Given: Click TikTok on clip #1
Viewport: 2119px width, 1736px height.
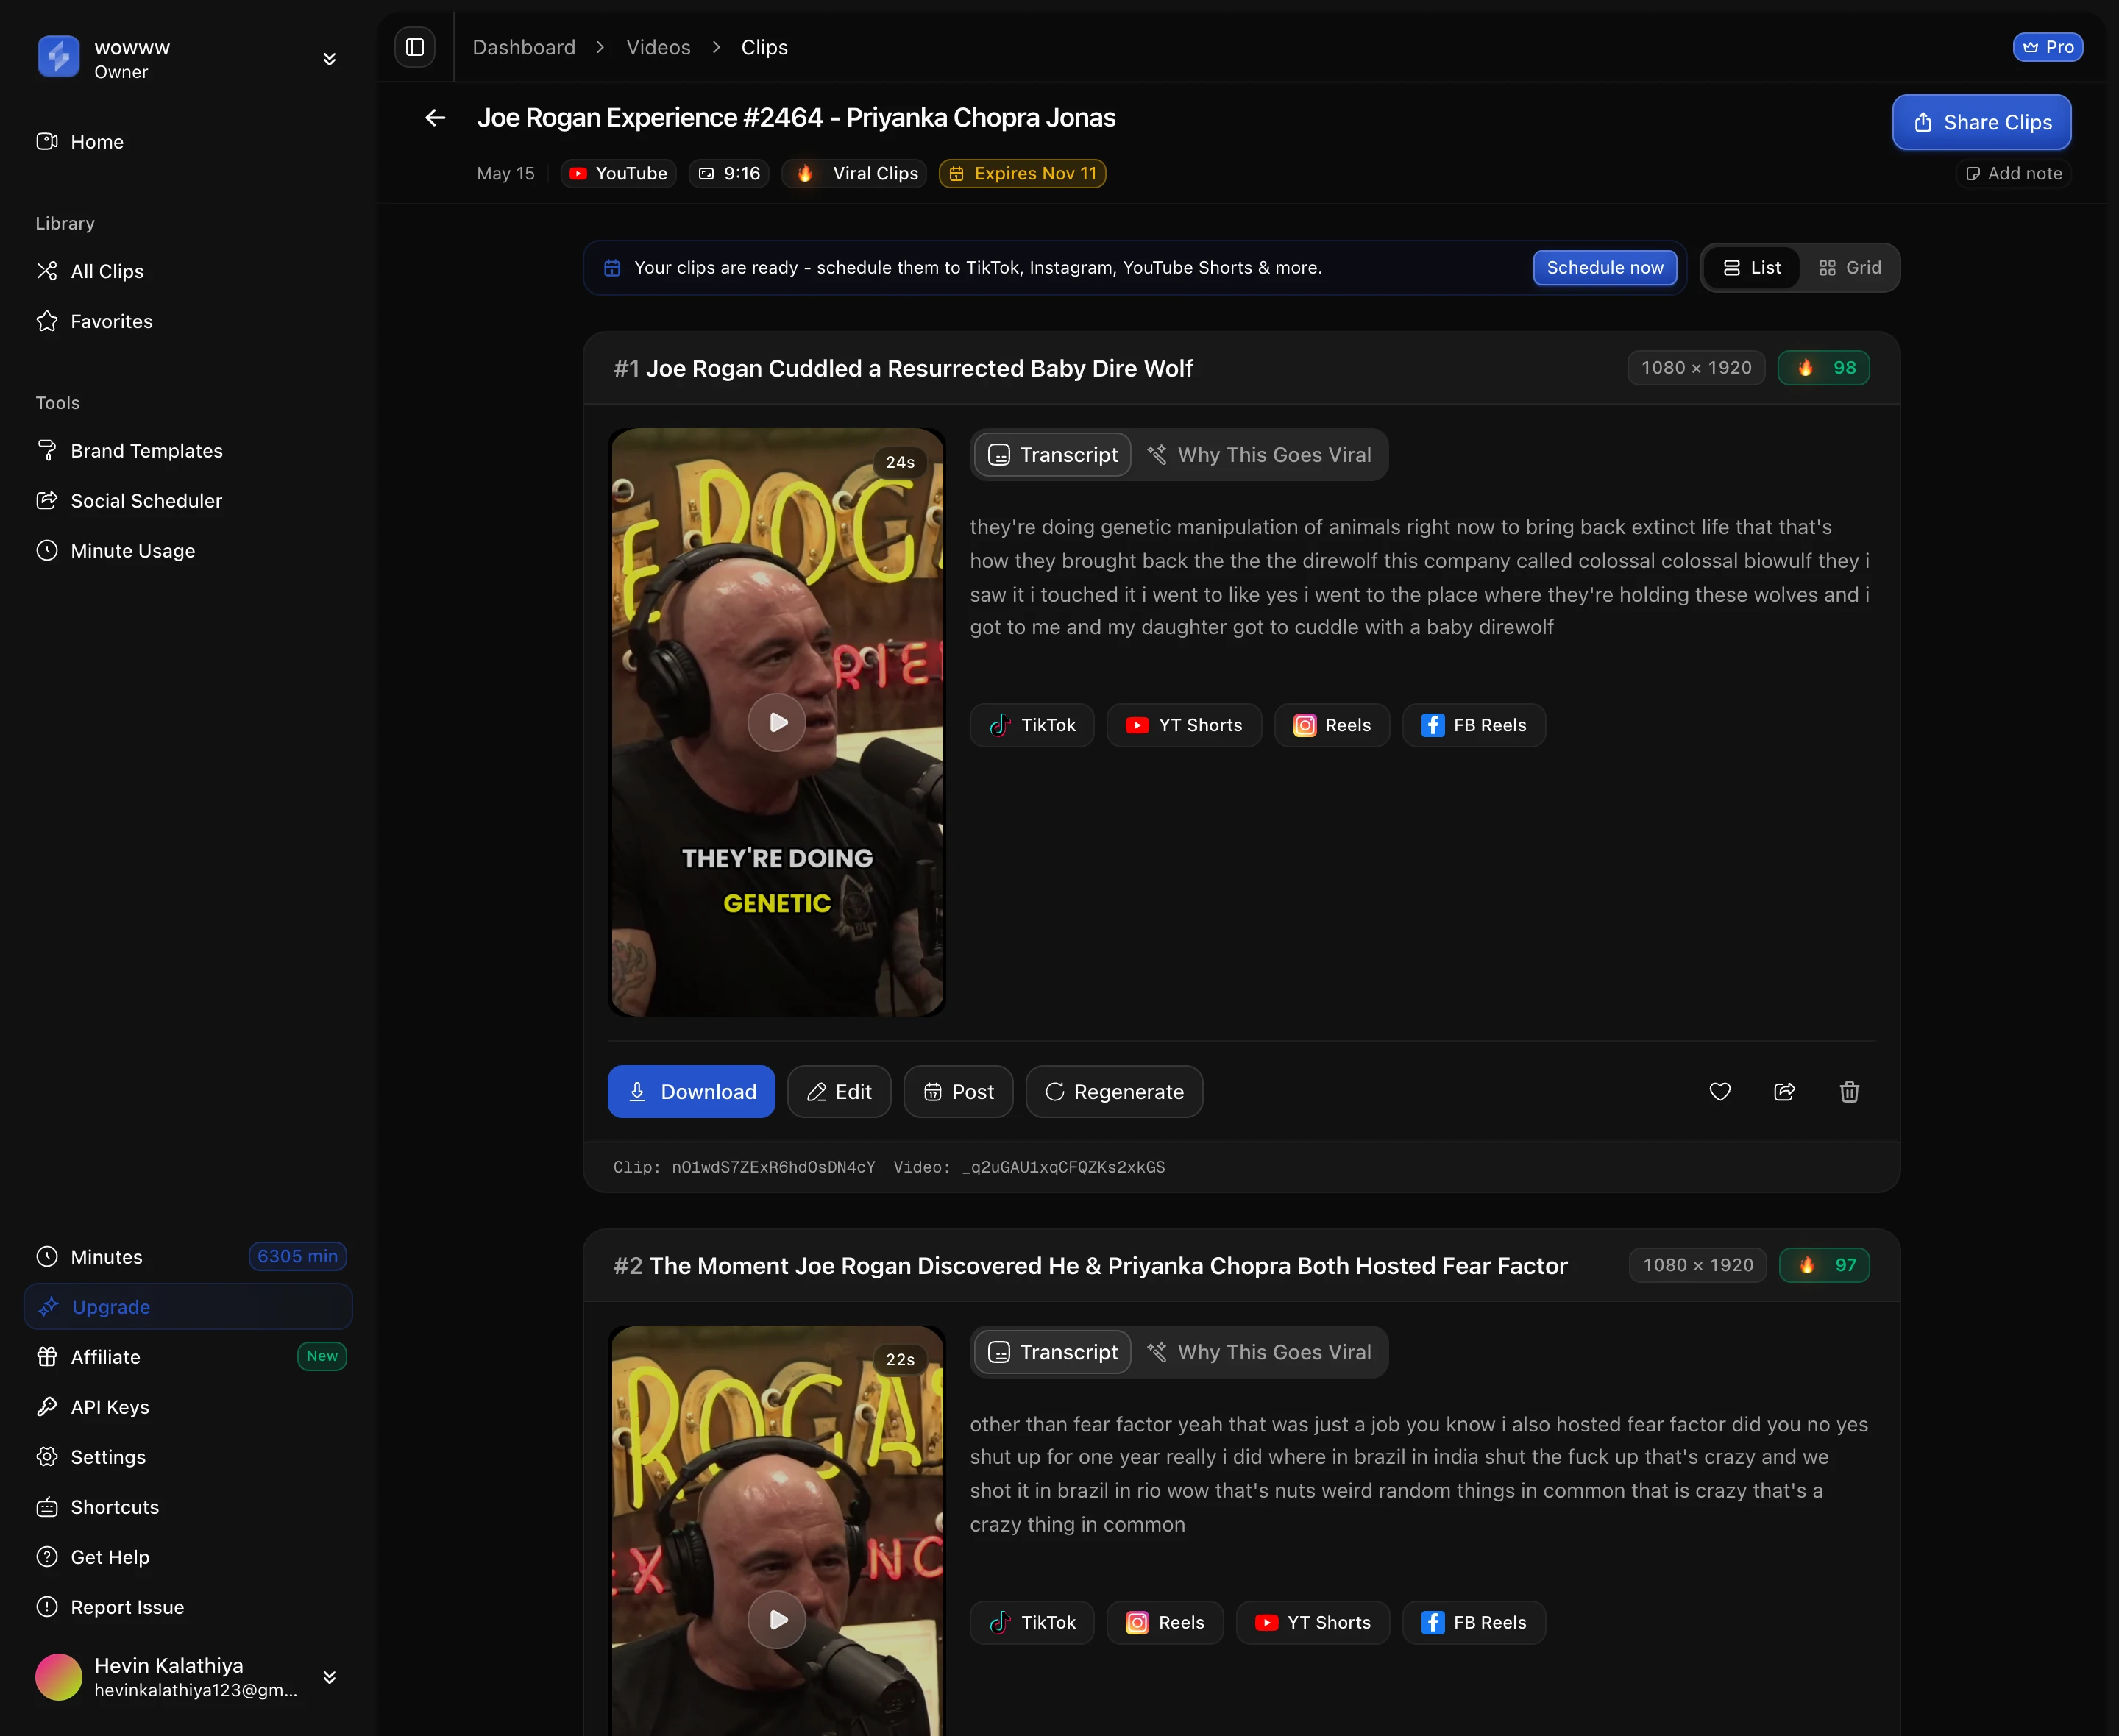Looking at the screenshot, I should click(x=1032, y=725).
